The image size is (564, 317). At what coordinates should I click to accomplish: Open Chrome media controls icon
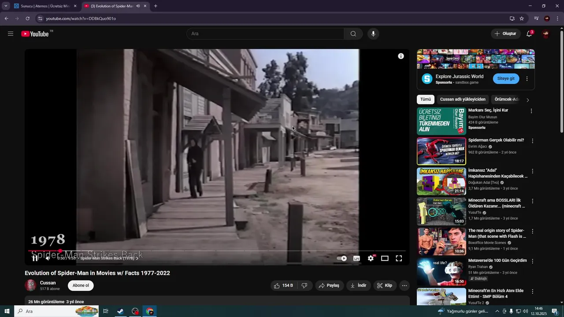tap(536, 18)
